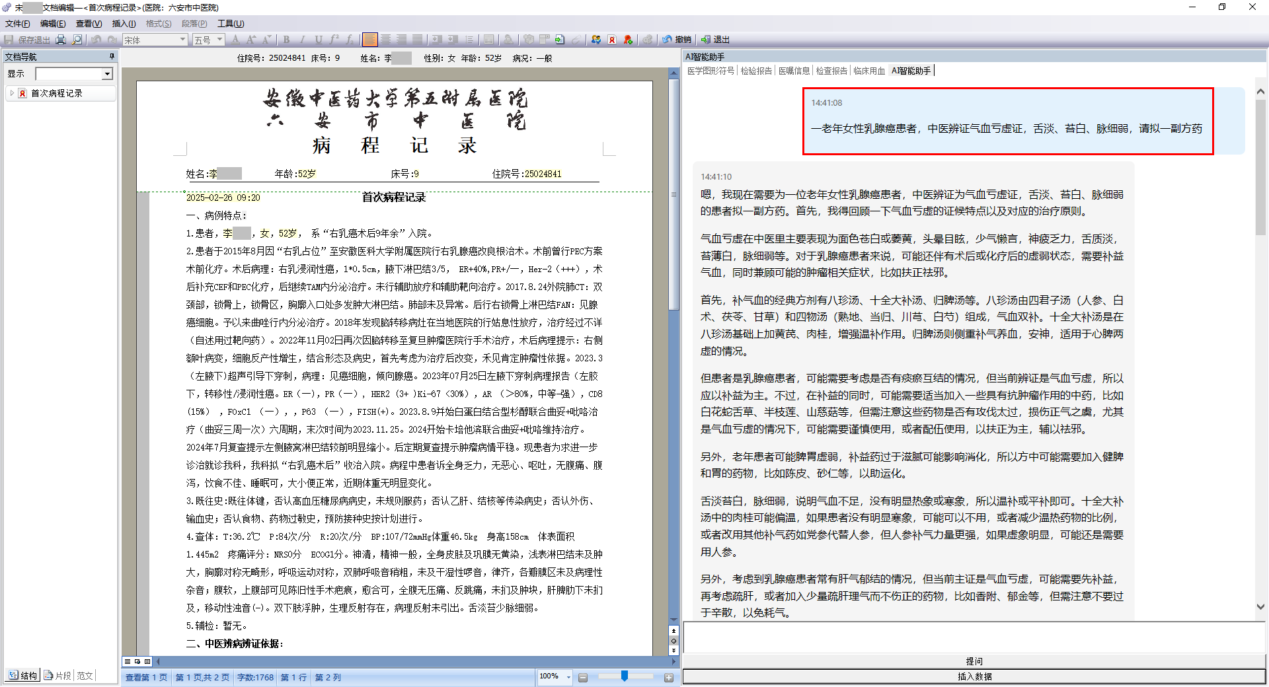Select left-align paragraph icon
This screenshot has width=1269, height=687.
(369, 40)
